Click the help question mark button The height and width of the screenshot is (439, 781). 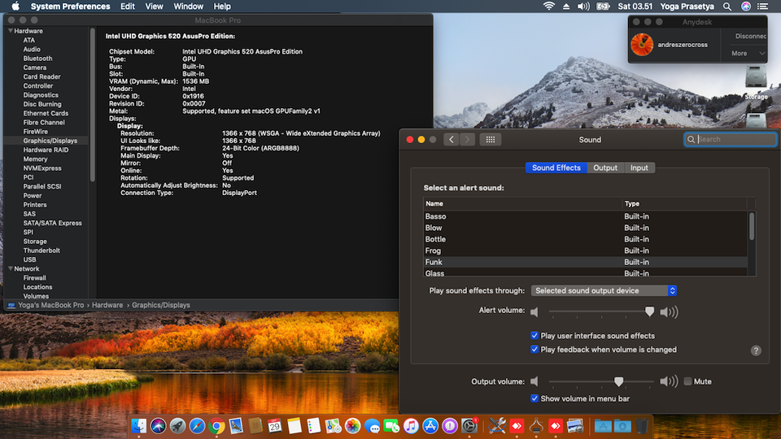click(x=756, y=350)
